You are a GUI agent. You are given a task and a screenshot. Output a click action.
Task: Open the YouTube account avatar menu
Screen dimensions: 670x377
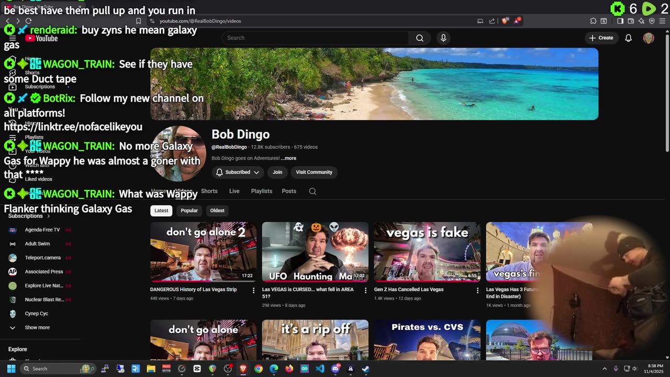click(649, 38)
